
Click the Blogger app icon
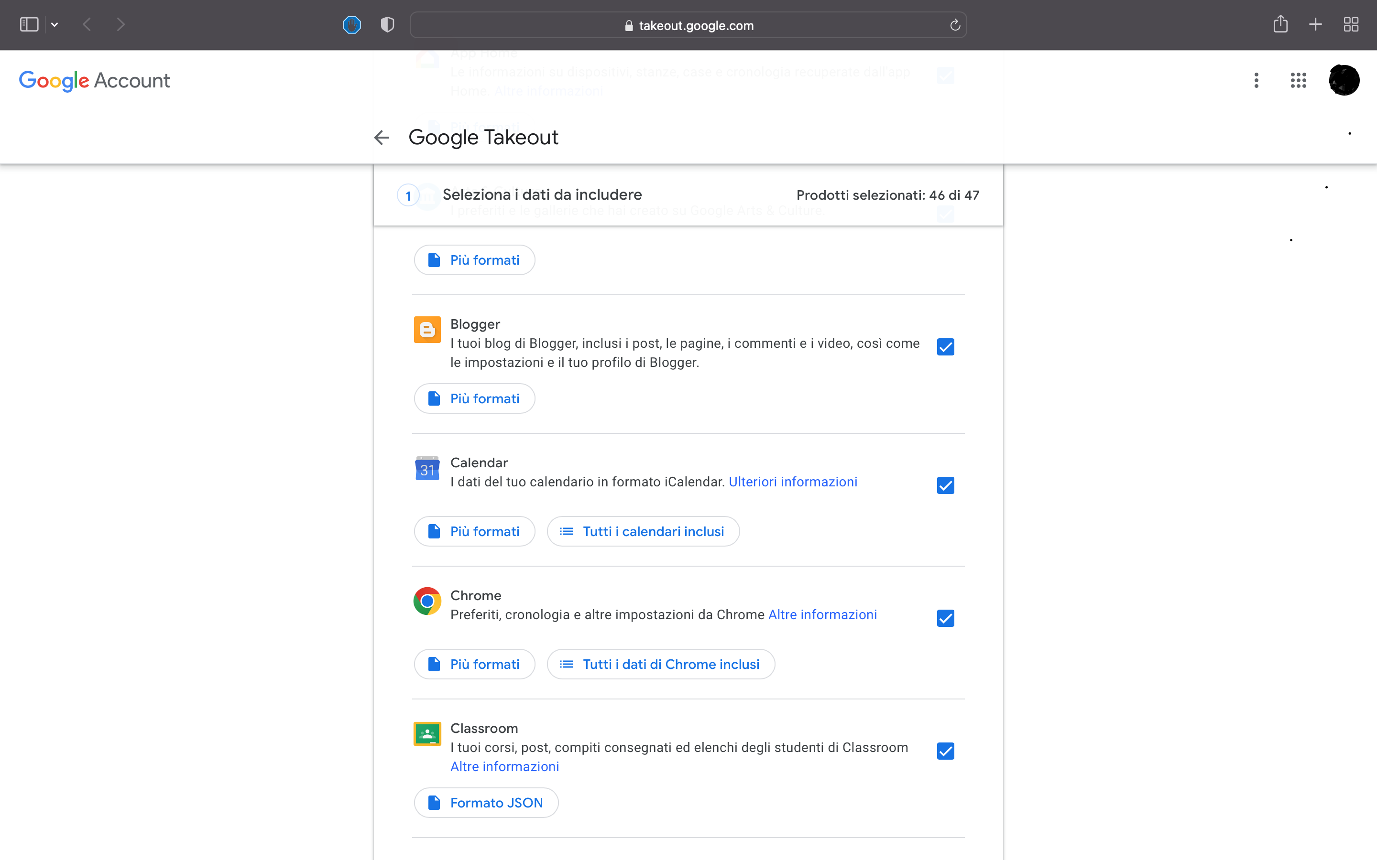point(427,329)
